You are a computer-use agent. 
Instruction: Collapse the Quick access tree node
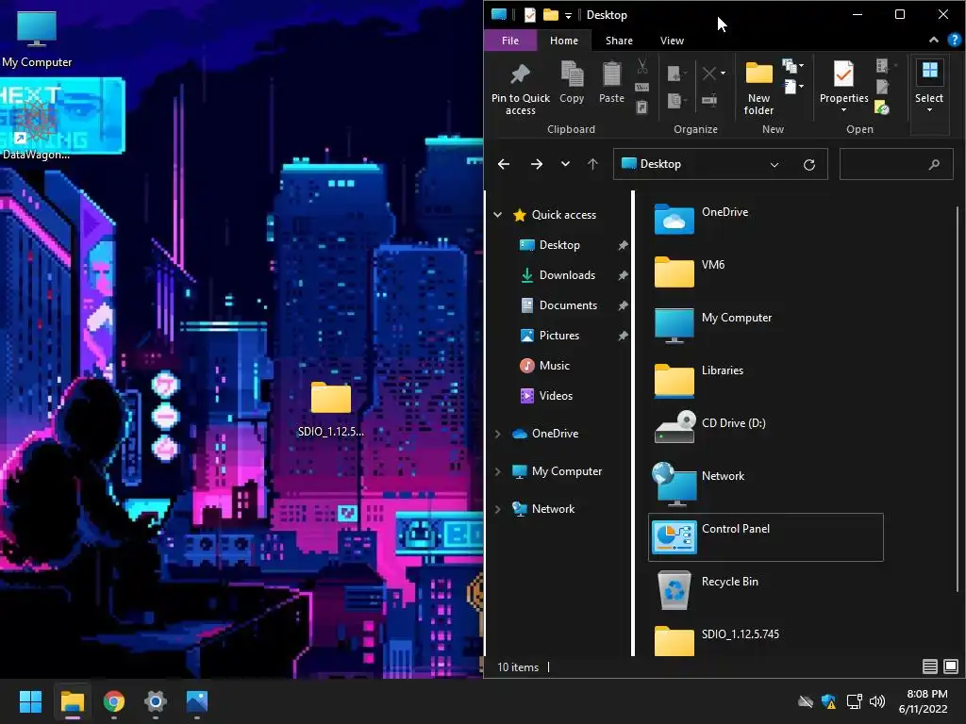pyautogui.click(x=498, y=215)
